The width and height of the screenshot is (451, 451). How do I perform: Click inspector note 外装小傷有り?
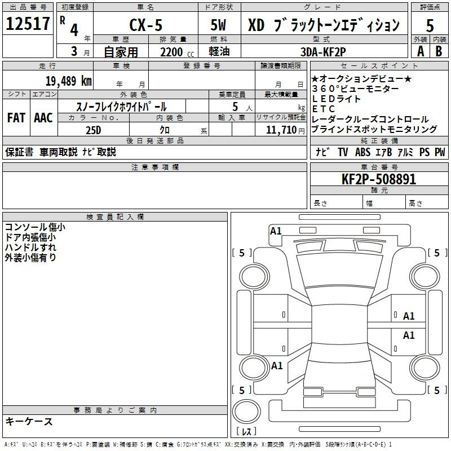click(30, 258)
